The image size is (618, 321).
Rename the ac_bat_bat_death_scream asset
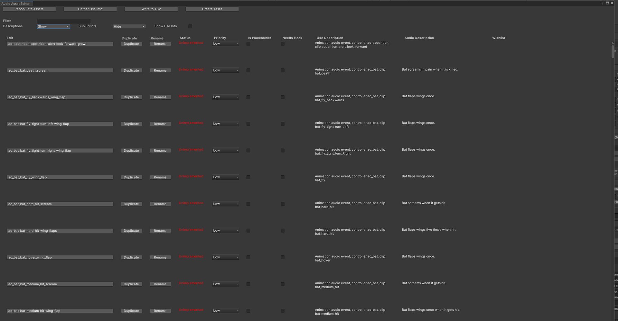click(160, 70)
